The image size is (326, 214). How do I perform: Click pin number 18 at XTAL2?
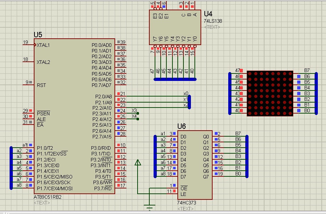point(26,59)
